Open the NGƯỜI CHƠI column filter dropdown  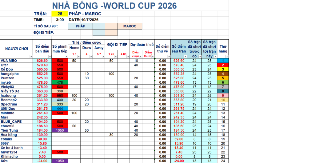pyautogui.click(x=31, y=57)
